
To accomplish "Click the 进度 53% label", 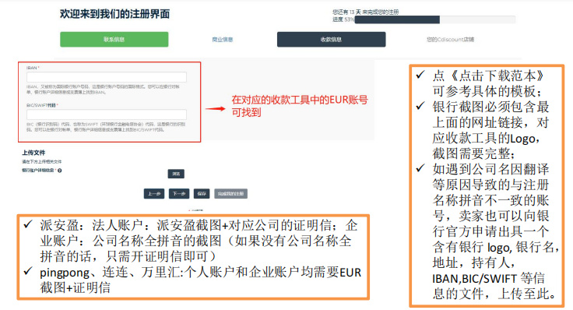I will (343, 19).
